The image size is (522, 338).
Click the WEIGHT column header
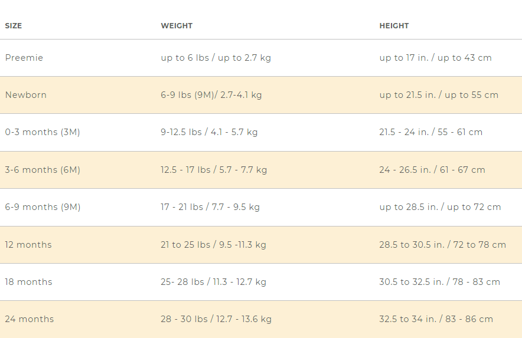[x=177, y=25]
